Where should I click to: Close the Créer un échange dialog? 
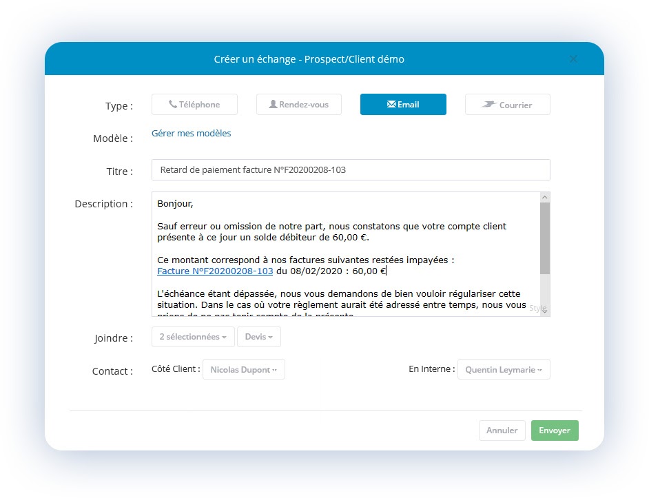(x=573, y=59)
